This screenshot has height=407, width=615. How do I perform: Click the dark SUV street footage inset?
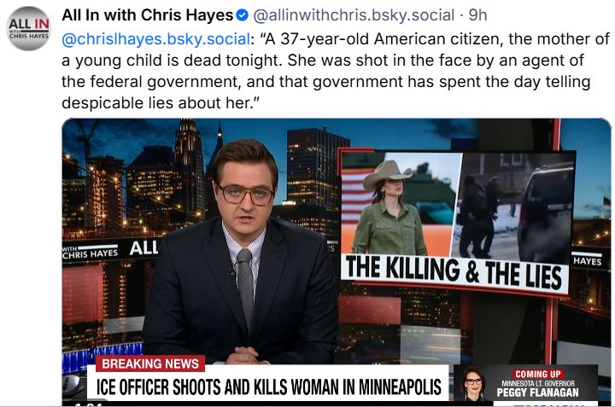[x=514, y=206]
